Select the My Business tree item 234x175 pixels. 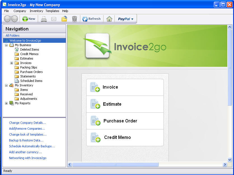23,45
